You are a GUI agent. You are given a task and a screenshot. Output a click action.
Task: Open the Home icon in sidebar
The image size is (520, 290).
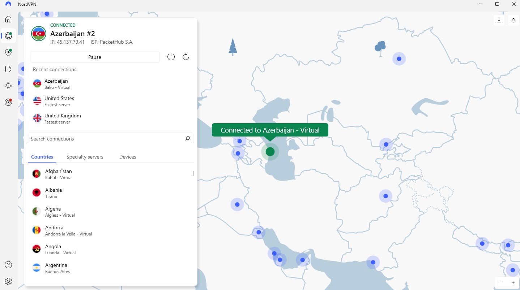(x=8, y=19)
